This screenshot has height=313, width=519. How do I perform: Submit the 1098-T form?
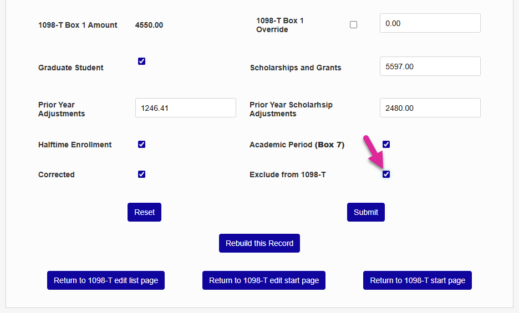[365, 212]
